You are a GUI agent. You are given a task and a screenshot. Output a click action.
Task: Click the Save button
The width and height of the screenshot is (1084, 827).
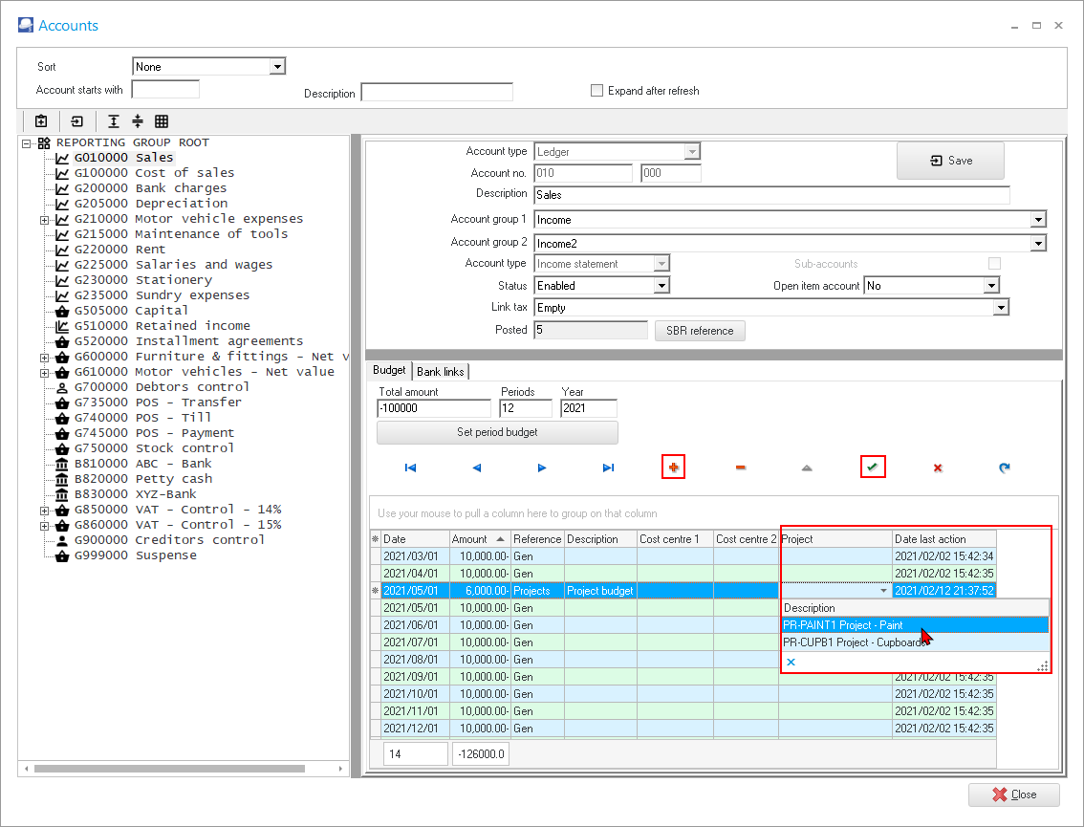[x=950, y=161]
